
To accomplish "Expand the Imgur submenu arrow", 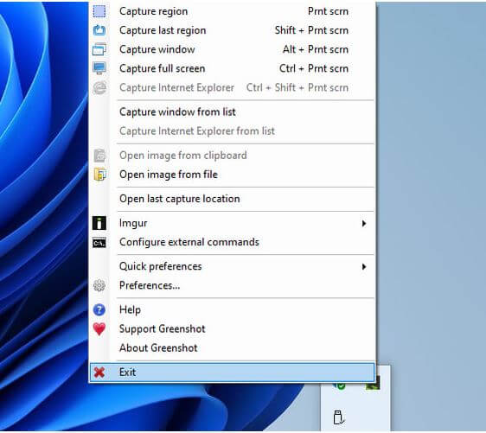I will click(x=364, y=223).
